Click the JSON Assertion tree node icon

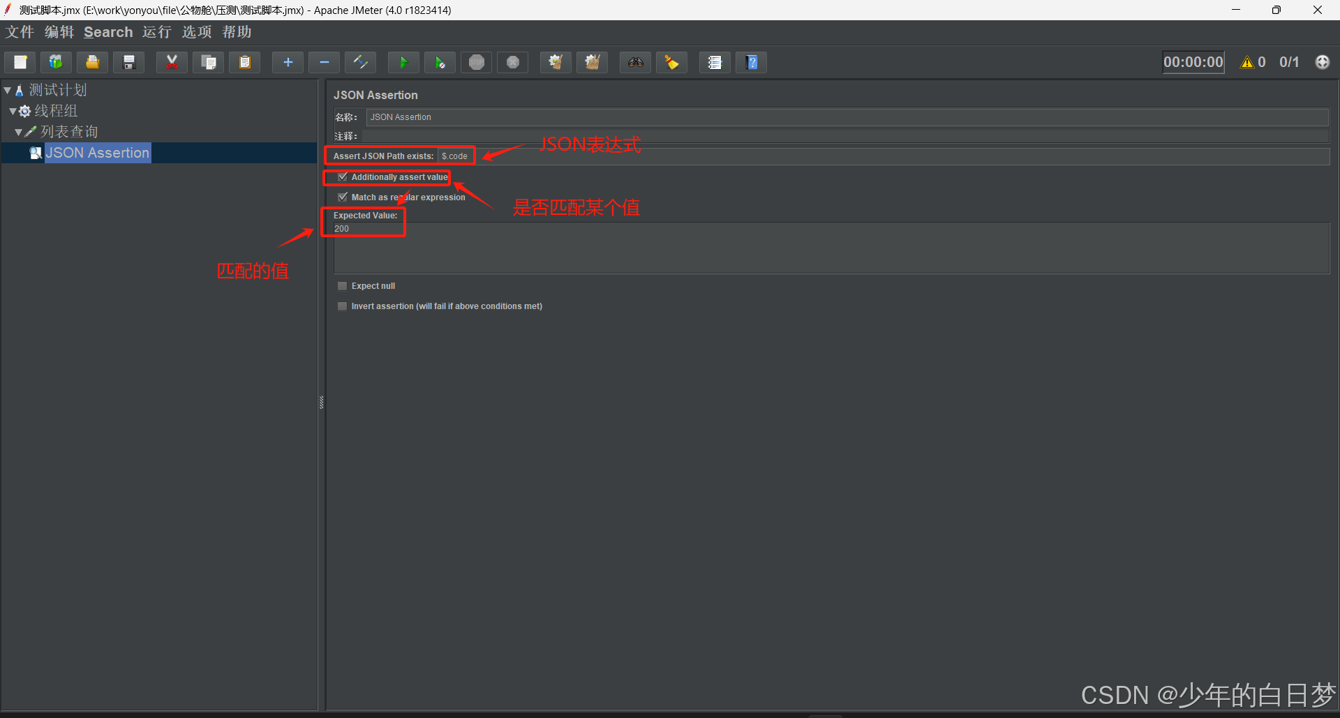[x=36, y=153]
